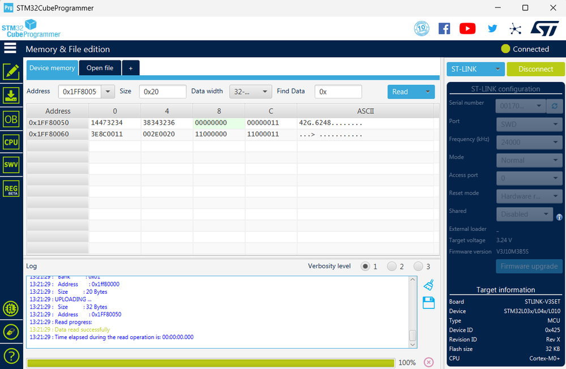
Task: Open Memory & File edition pencil icon
Action: [x=11, y=72]
